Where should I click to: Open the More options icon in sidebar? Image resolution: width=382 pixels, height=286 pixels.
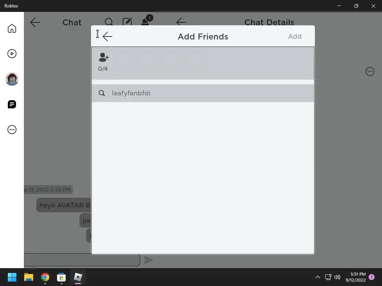(12, 130)
